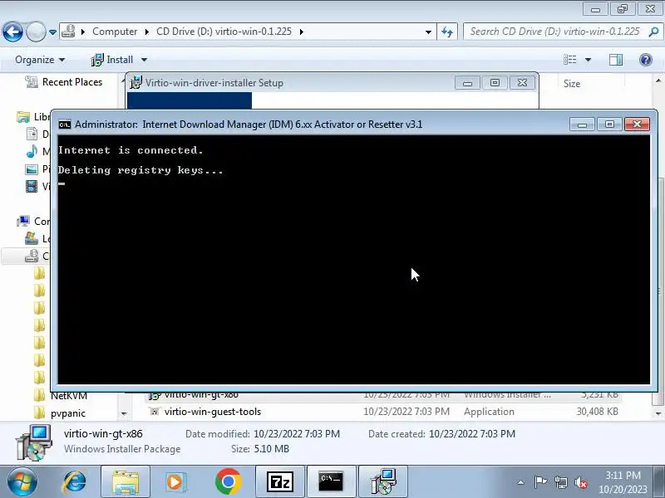Image resolution: width=665 pixels, height=498 pixels.
Task: Click the Size column header
Action: click(571, 84)
